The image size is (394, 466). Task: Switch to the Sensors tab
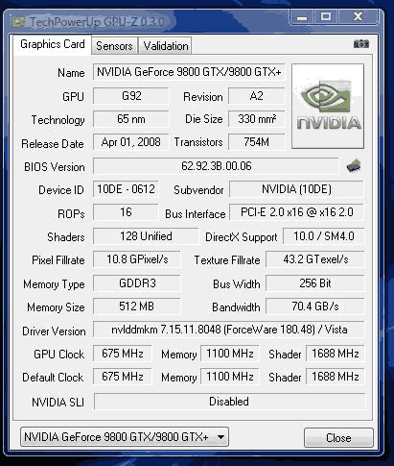[x=114, y=46]
